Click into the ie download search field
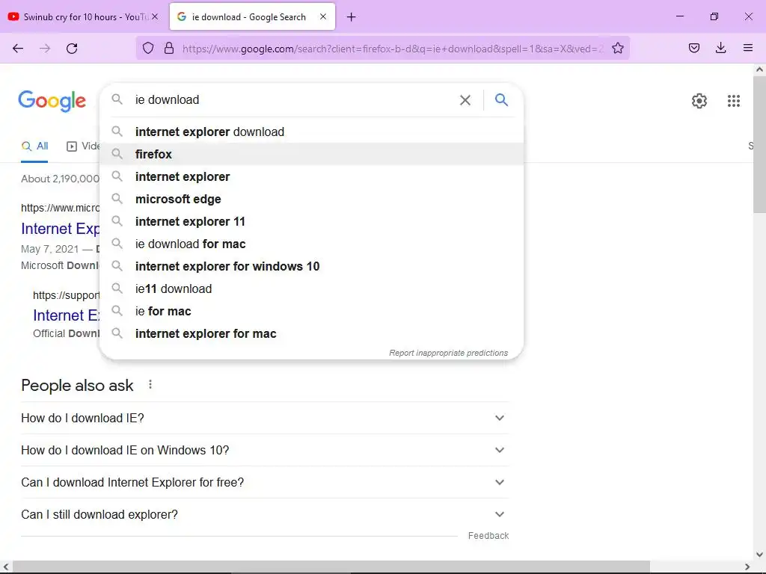 [x=293, y=100]
